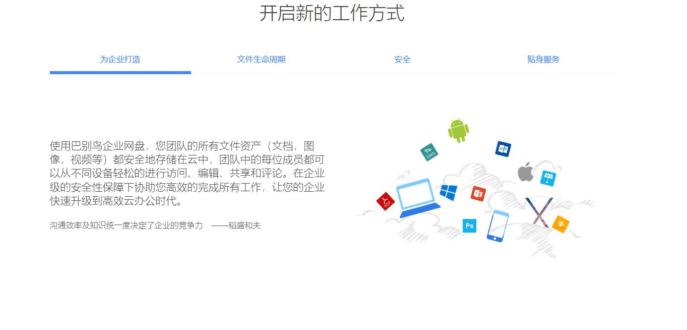Click the paragraph starting 使用巴别鸟企业网盘
The height and width of the screenshot is (330, 687).
tap(187, 174)
